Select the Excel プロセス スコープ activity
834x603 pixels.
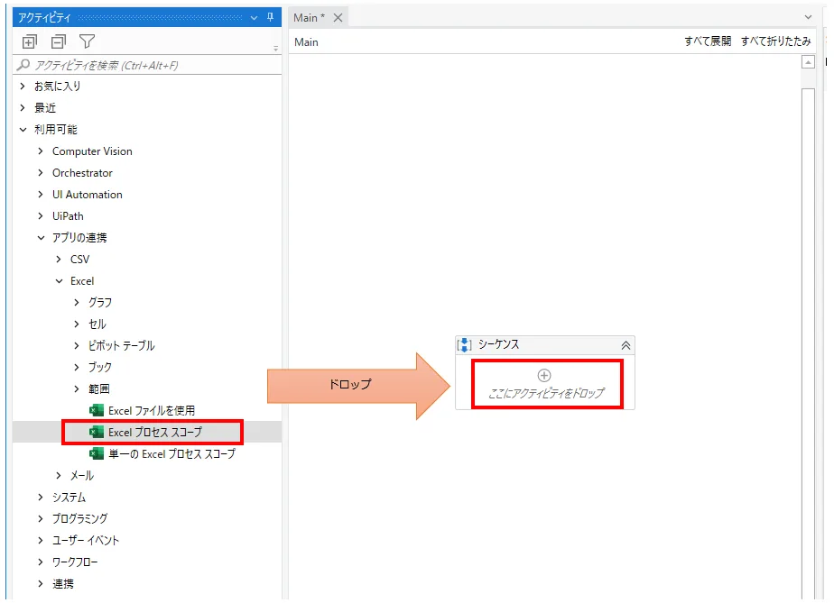click(154, 433)
